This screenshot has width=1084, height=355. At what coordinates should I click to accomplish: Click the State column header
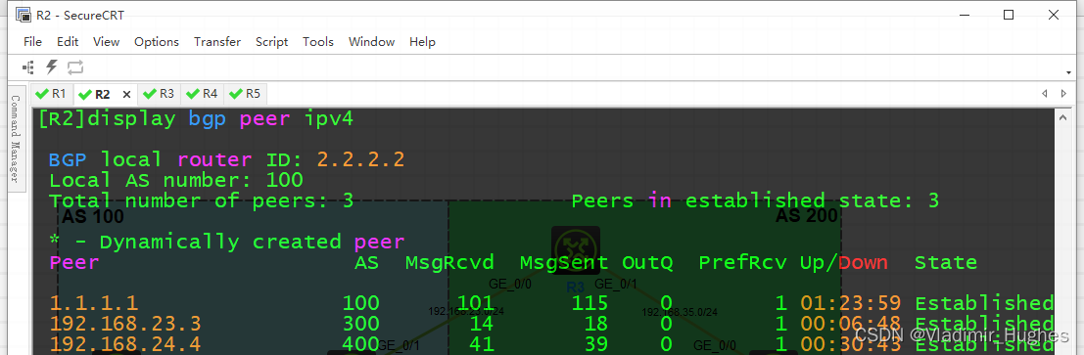946,262
